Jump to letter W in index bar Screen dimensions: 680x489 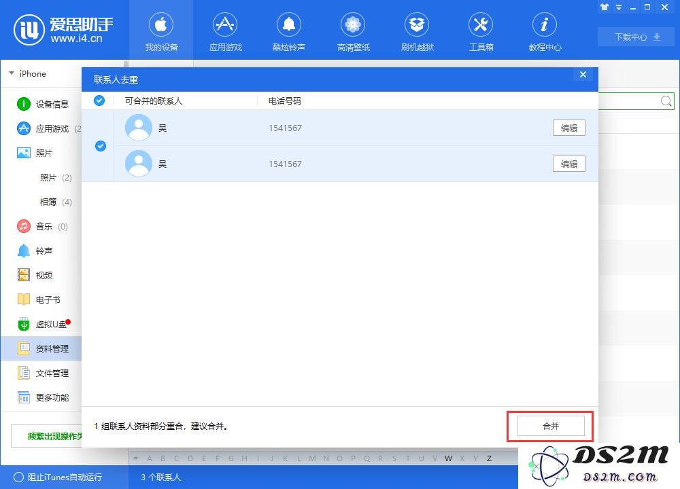[x=448, y=458]
